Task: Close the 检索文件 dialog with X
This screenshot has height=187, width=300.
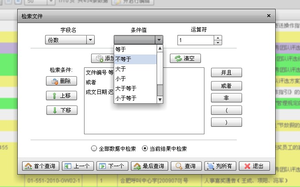Action: (x=269, y=16)
